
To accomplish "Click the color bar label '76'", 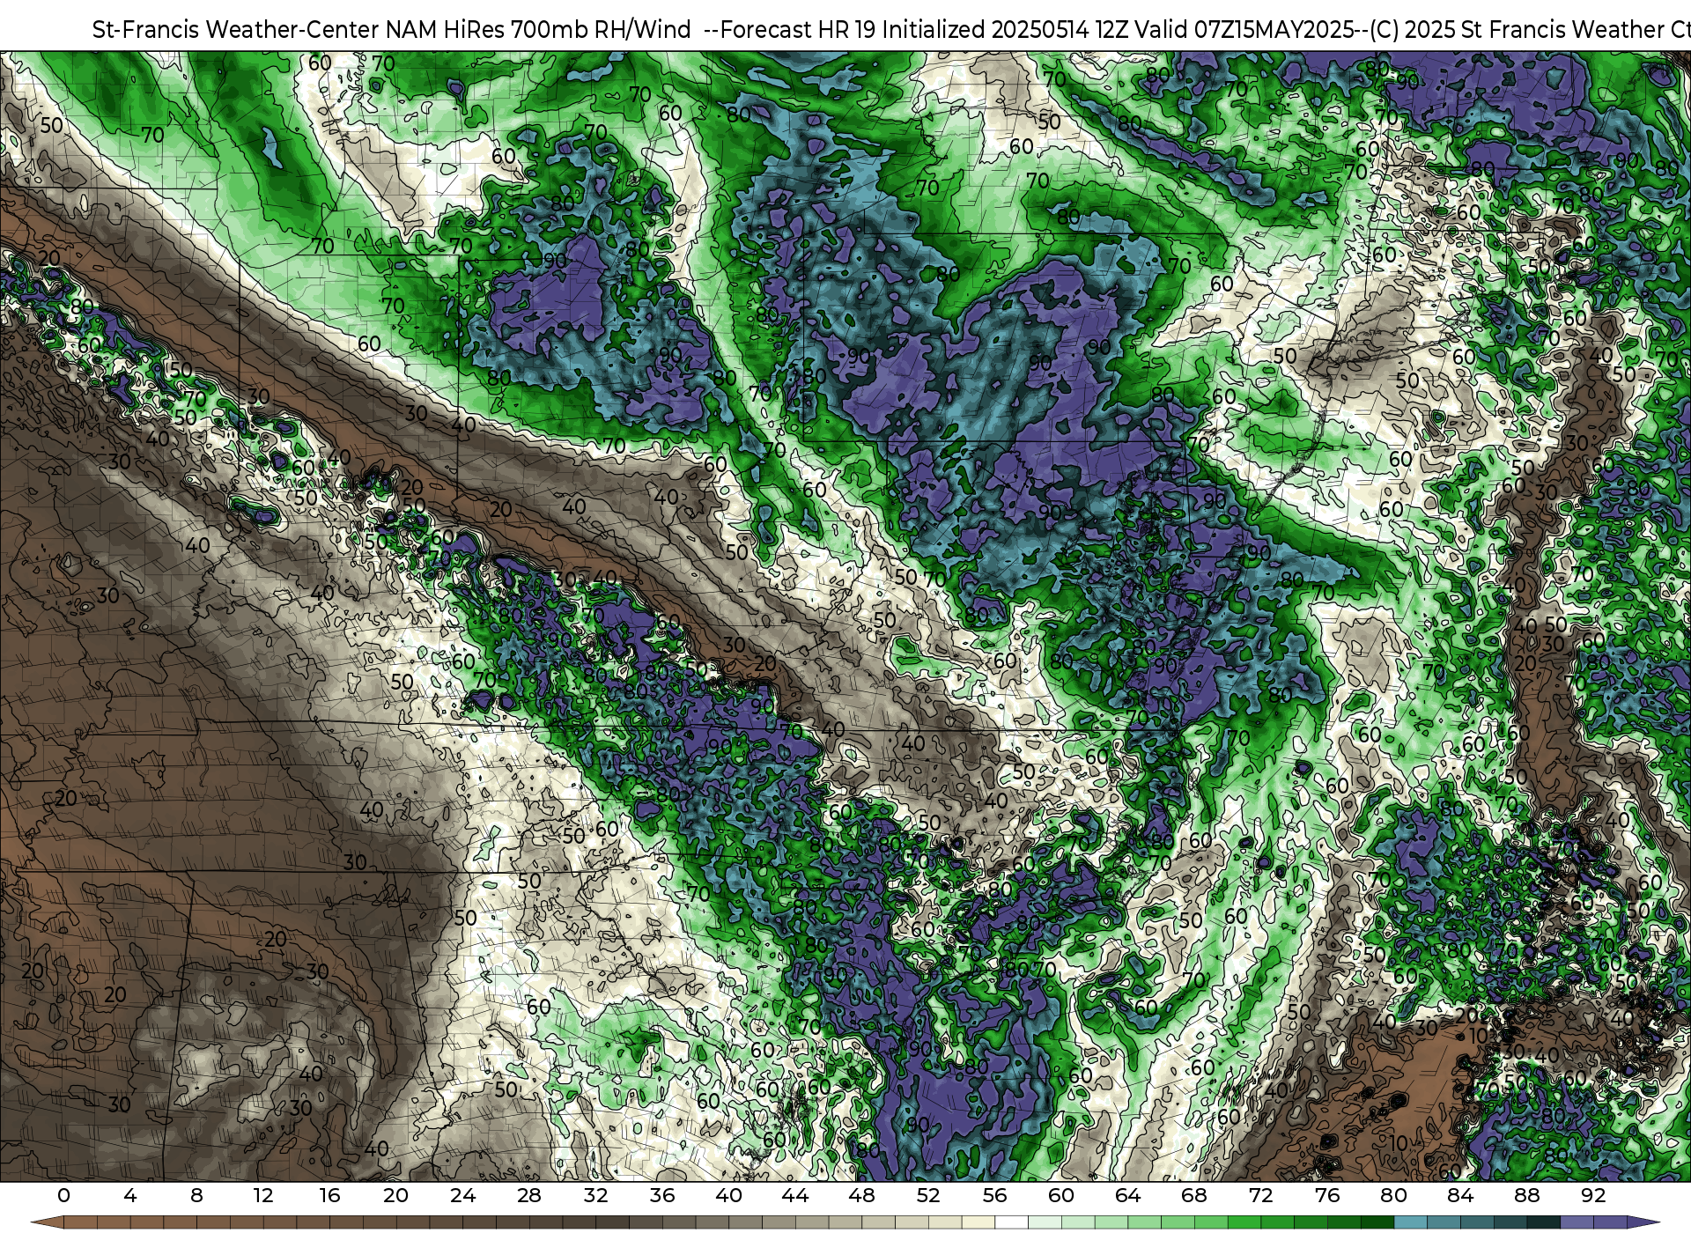I will pos(1327,1195).
